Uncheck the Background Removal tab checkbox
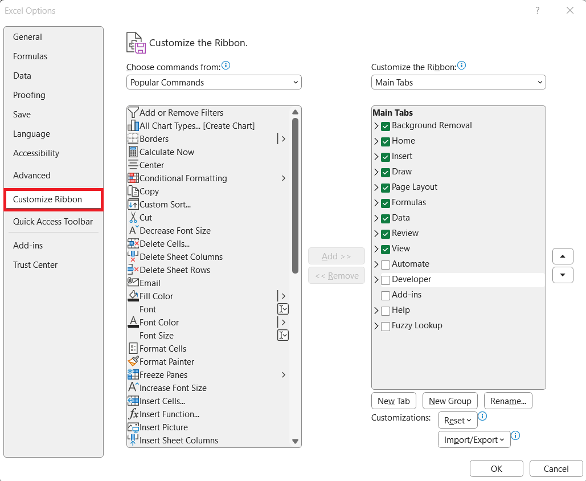Screen dimensions: 586x481 [x=386, y=127]
